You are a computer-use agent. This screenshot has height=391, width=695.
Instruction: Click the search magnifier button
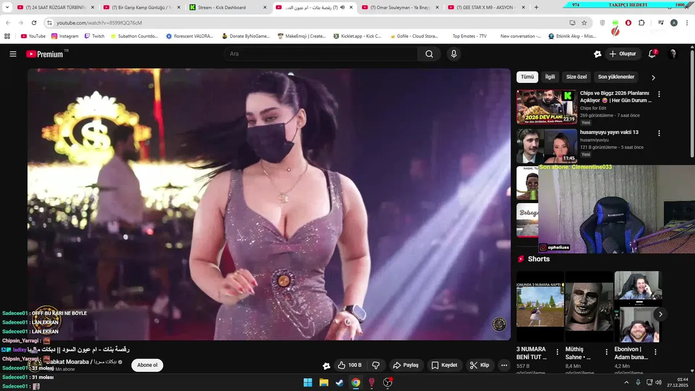pos(429,54)
